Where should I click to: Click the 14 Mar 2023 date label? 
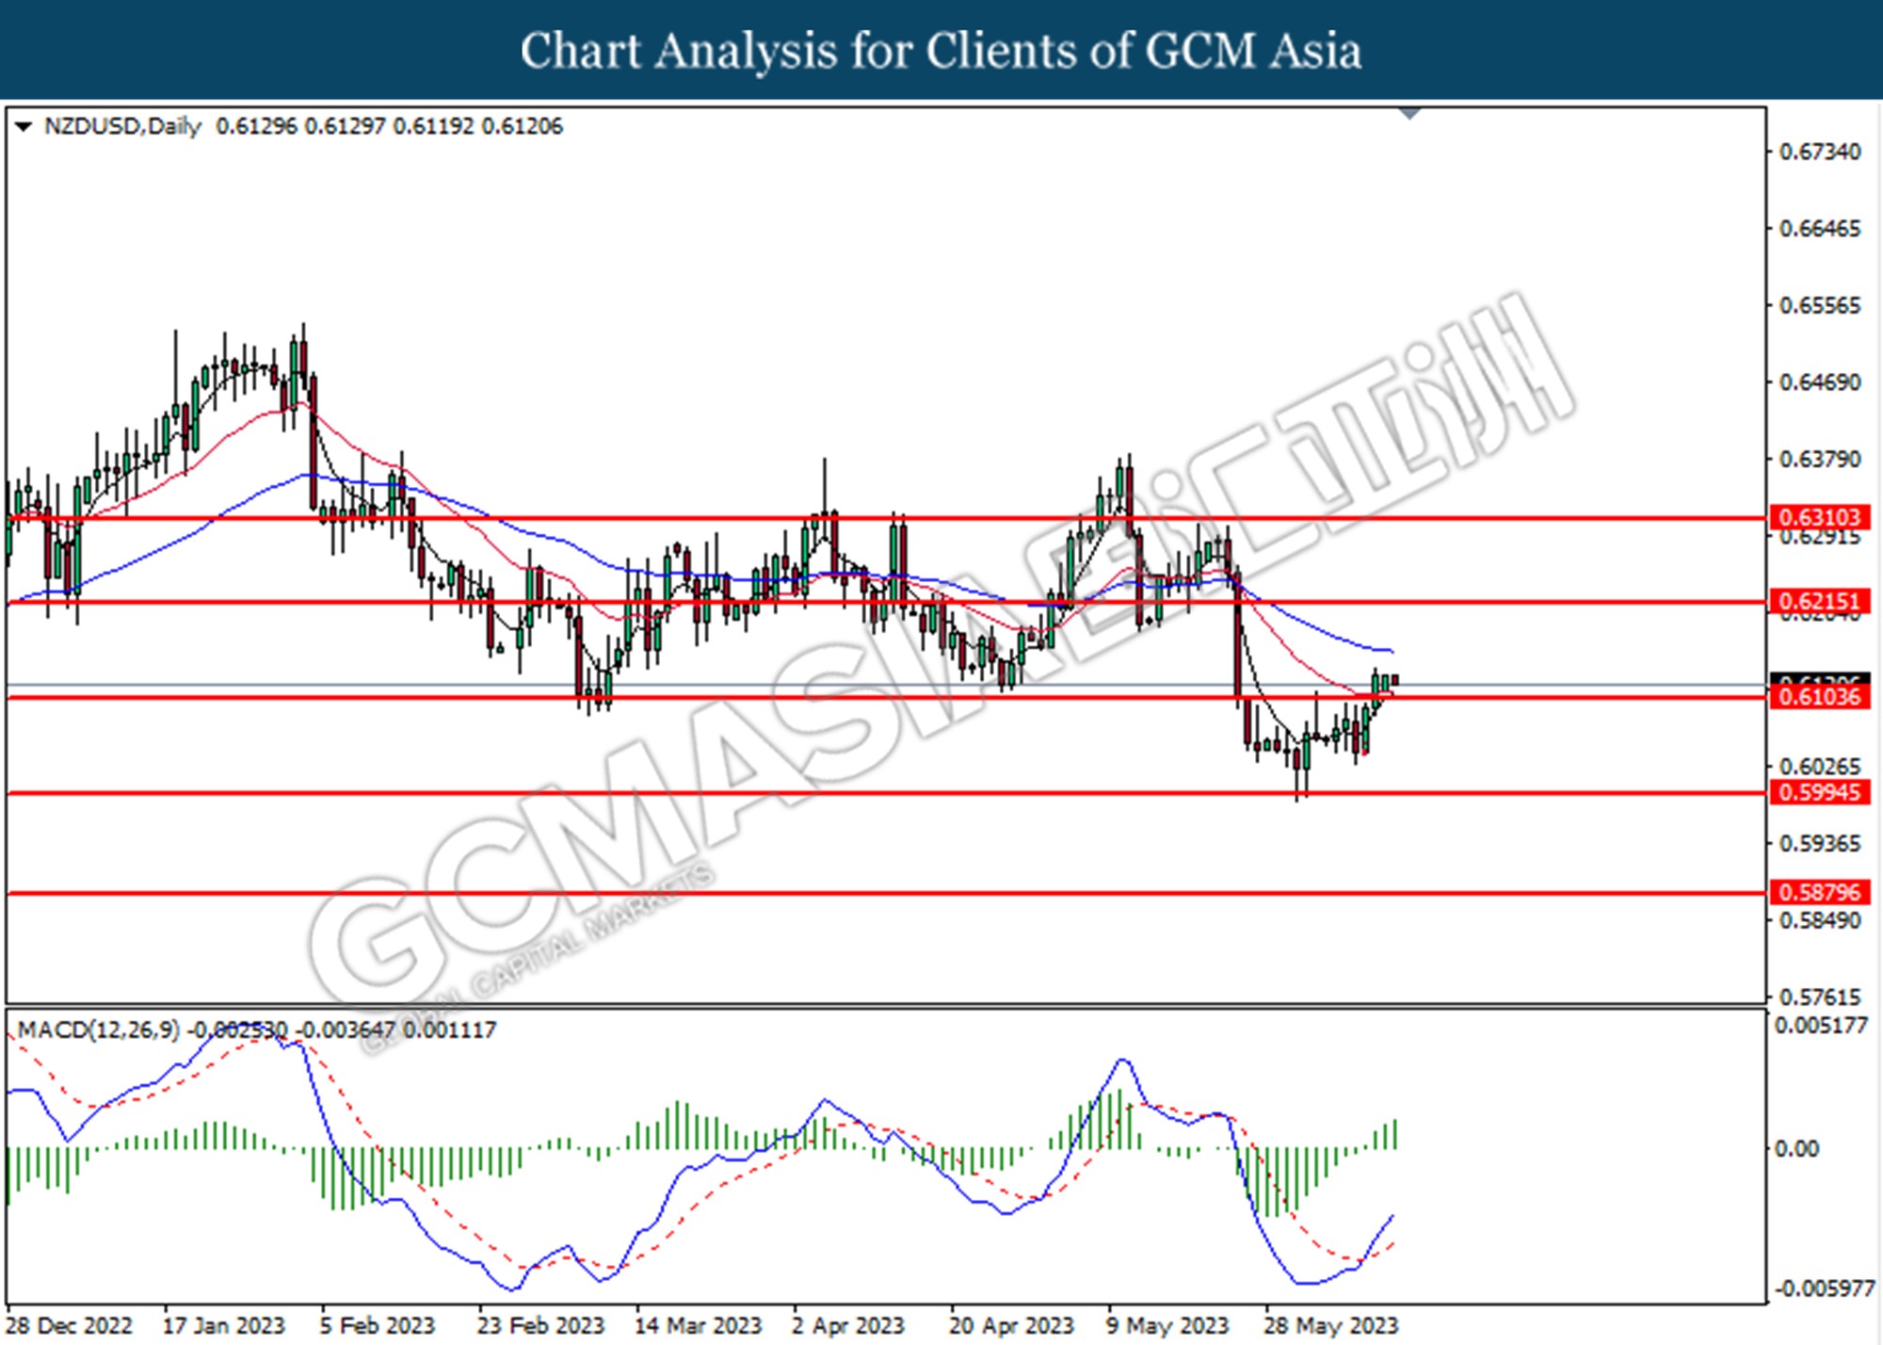coord(698,1325)
